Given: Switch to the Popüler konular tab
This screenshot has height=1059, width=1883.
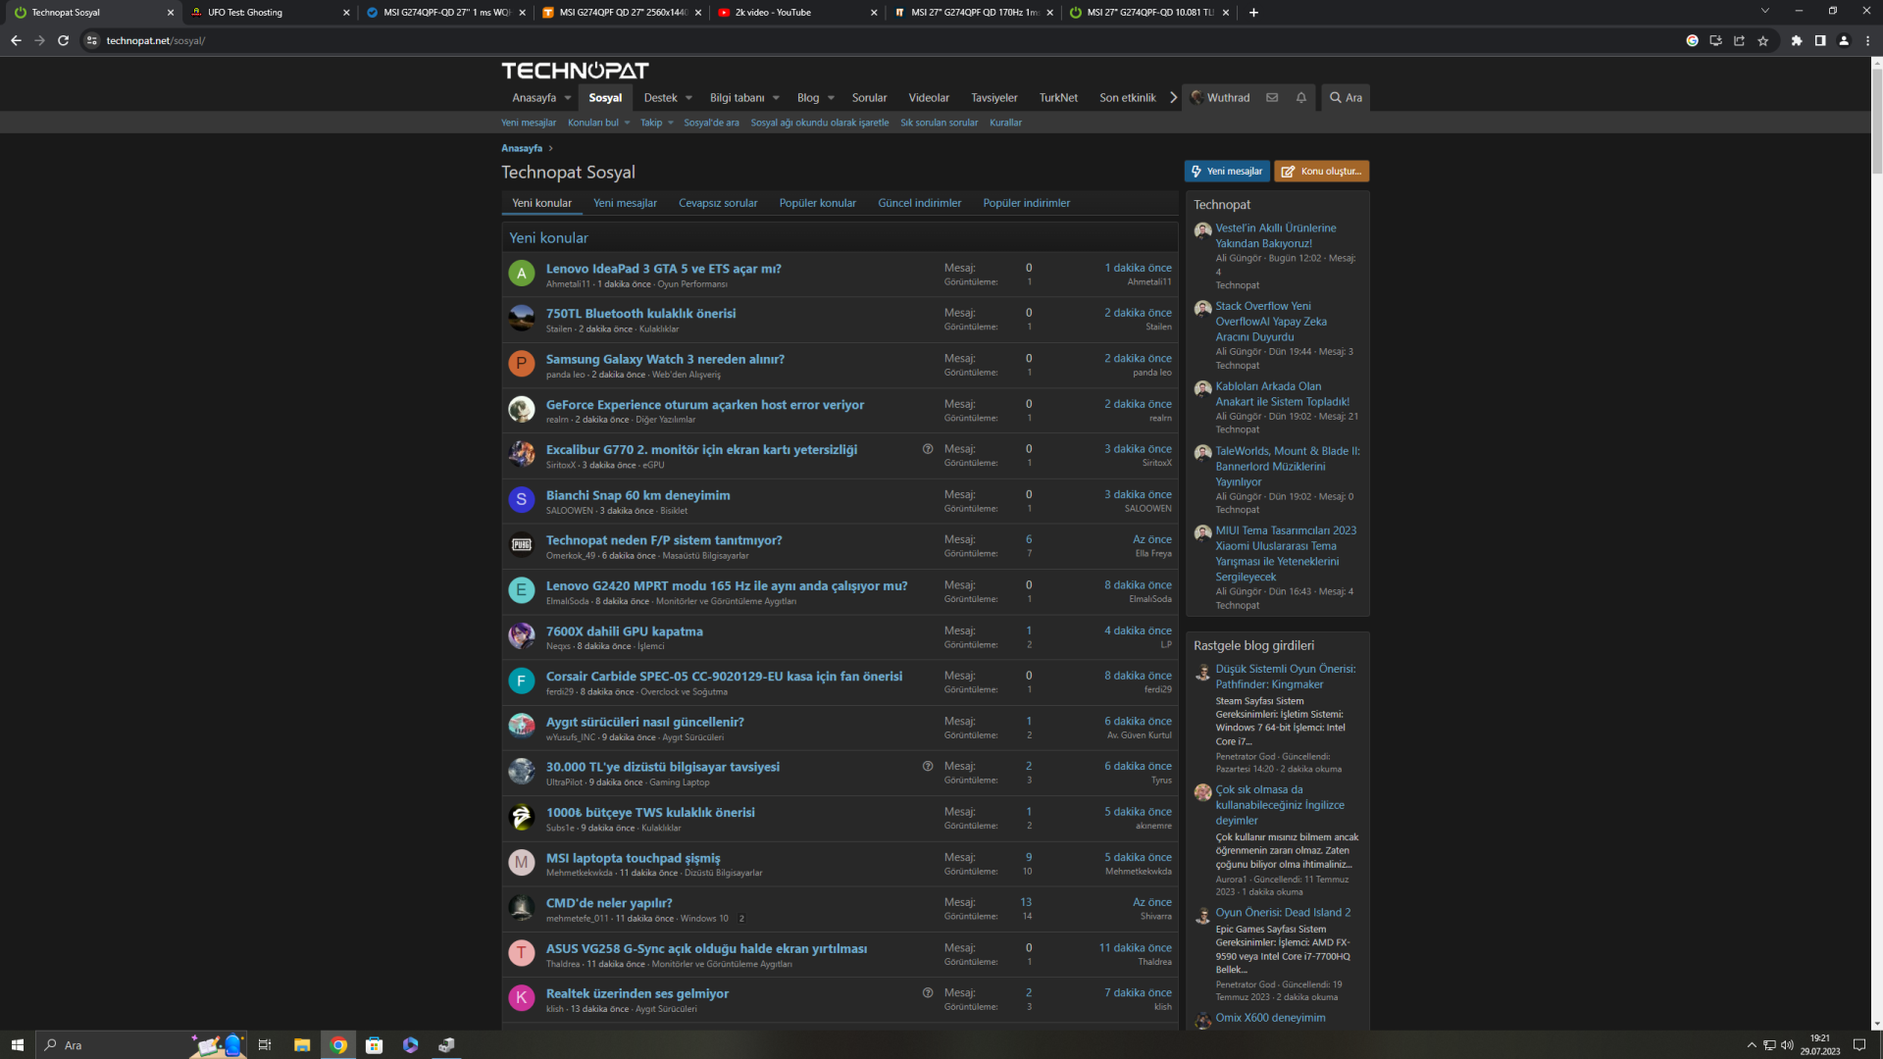Looking at the screenshot, I should (817, 203).
